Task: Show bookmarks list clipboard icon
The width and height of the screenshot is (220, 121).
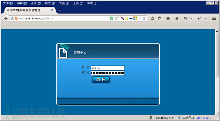Action: [x=159, y=18]
